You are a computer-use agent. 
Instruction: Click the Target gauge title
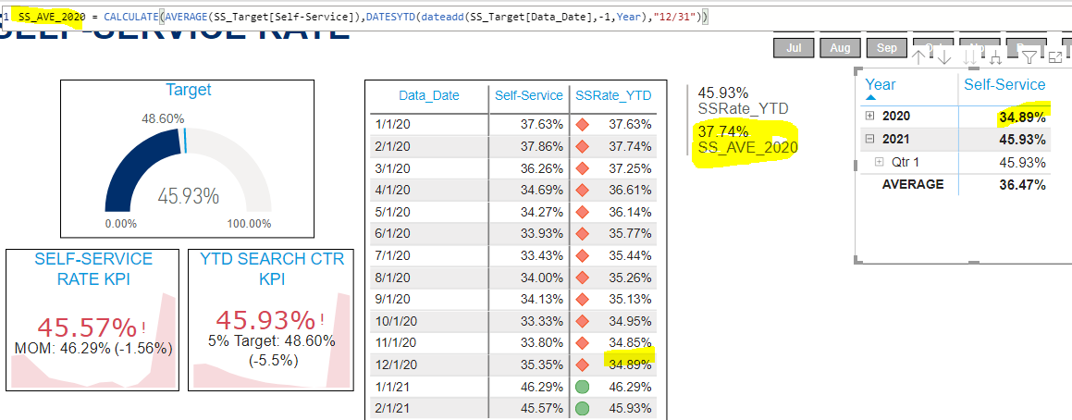[188, 90]
